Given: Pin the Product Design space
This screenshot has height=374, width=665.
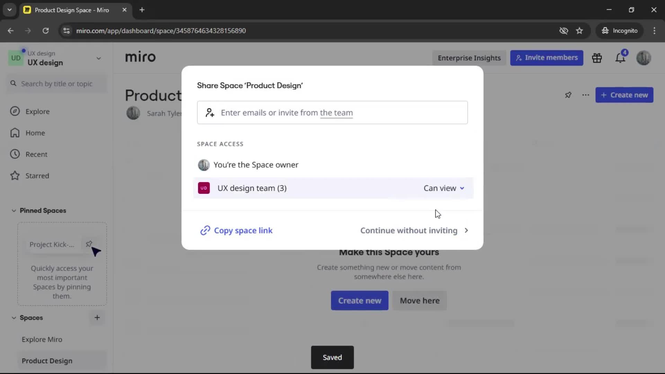Looking at the screenshot, I should coord(568,95).
